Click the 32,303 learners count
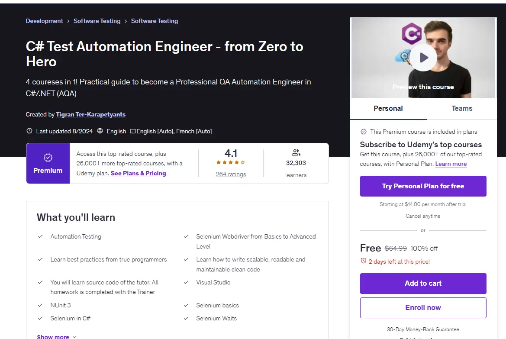The image size is (506, 339). (296, 163)
